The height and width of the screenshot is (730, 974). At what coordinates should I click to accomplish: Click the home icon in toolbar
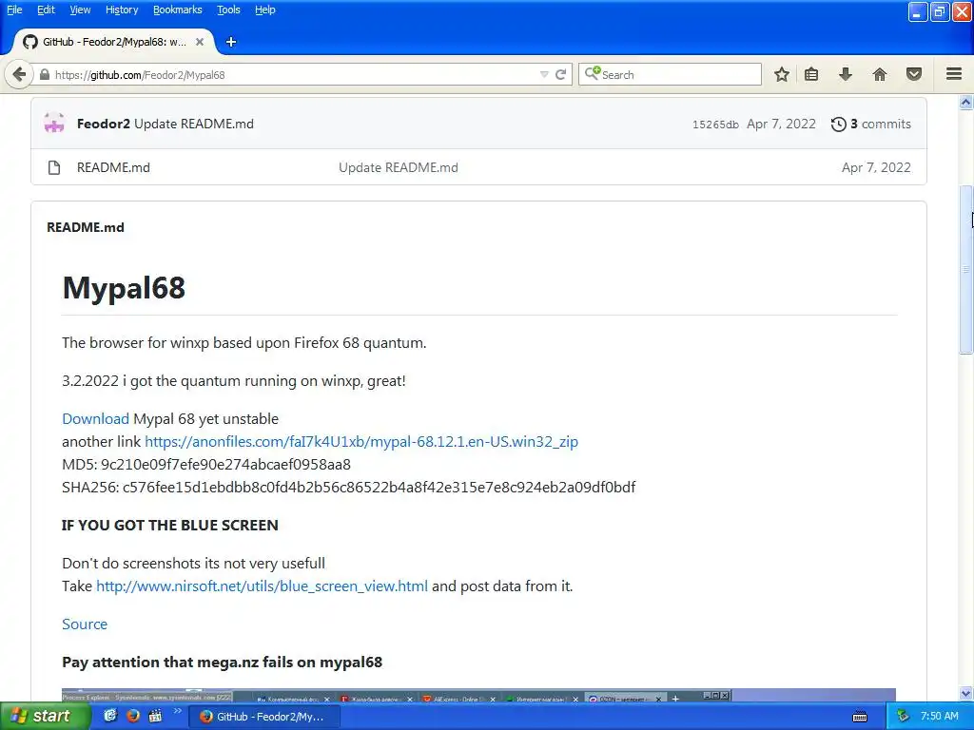[880, 74]
